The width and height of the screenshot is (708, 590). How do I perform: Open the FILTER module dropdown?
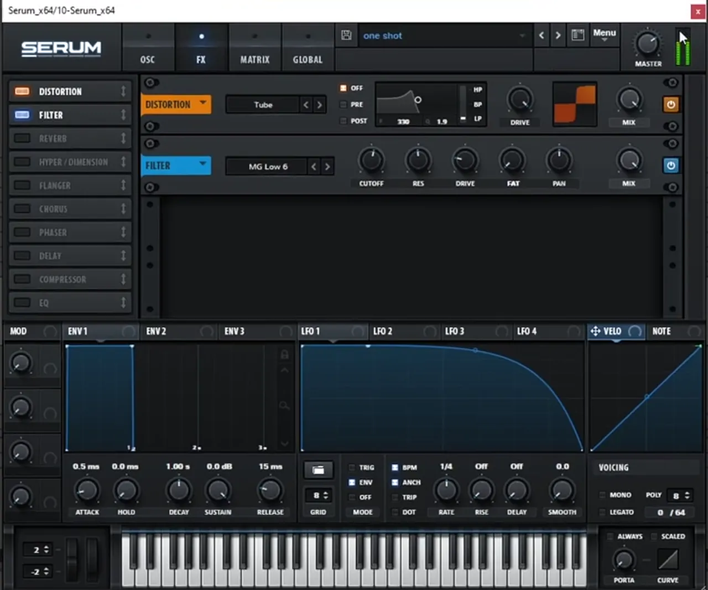pos(176,165)
